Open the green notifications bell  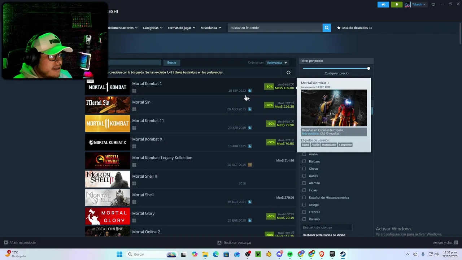pos(397,5)
